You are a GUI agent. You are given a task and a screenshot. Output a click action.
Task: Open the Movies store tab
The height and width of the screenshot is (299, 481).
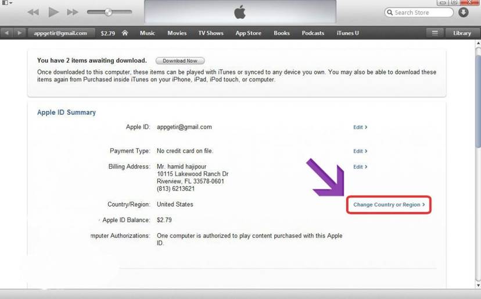tap(177, 33)
